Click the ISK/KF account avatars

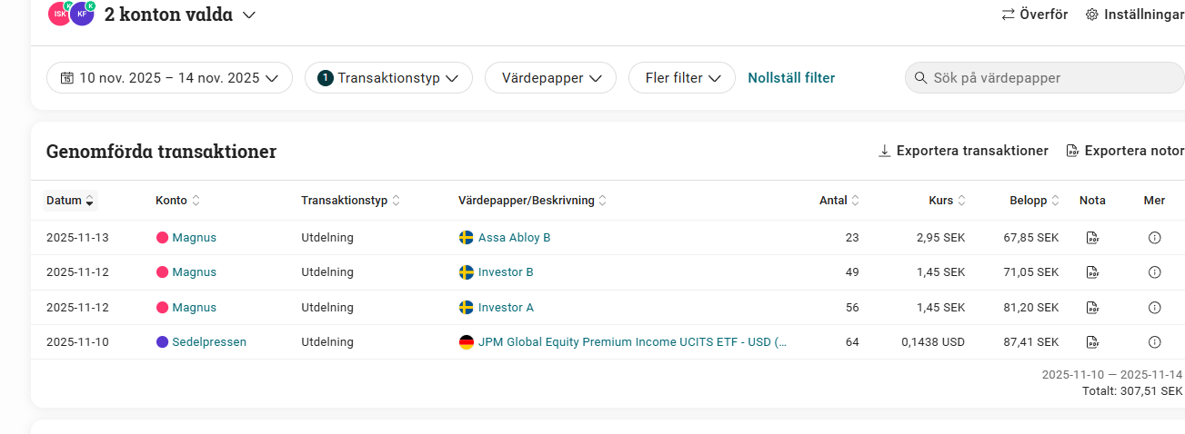[x=72, y=14]
